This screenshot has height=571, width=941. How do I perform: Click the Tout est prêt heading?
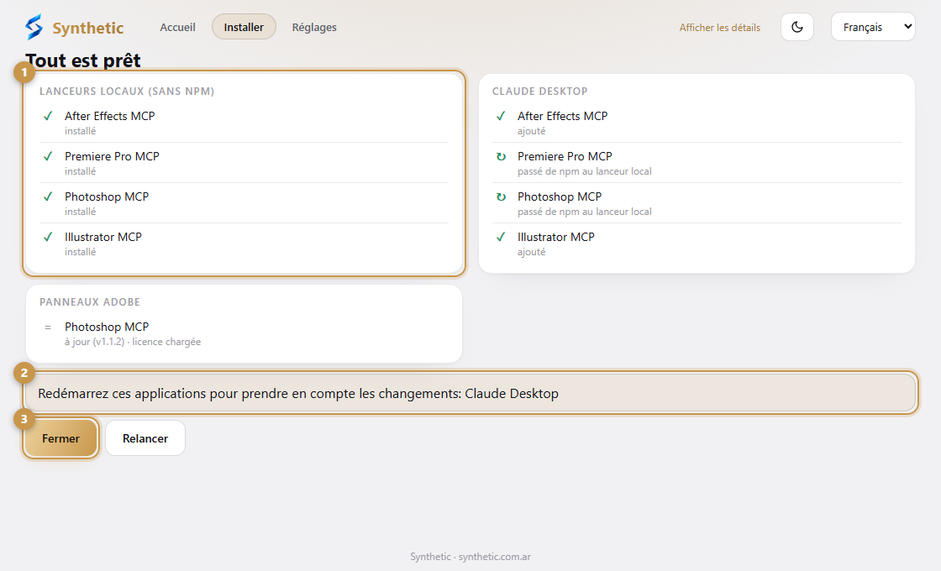[x=83, y=60]
